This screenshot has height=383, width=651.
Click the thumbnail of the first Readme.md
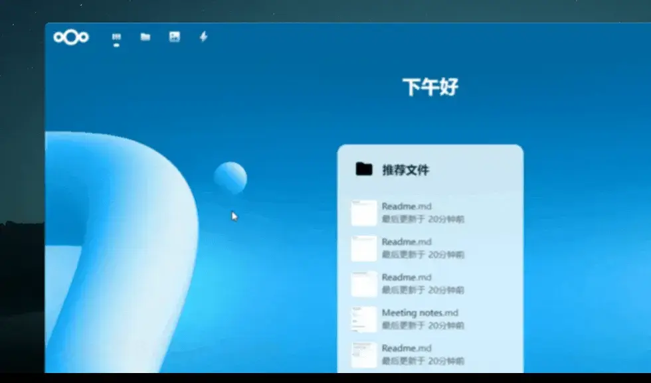pyautogui.click(x=364, y=213)
